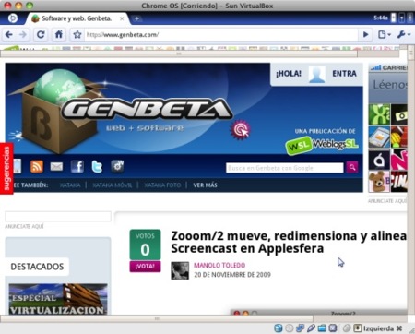Screen dimensions: 415x334
Task: Click the empty ad box above ANUNCIATE AQUÍ
Action: click(x=58, y=216)
